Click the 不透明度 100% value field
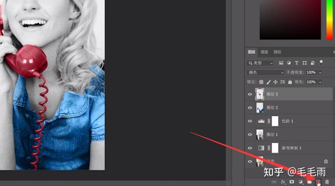The height and width of the screenshot is (186, 335). 311,72
